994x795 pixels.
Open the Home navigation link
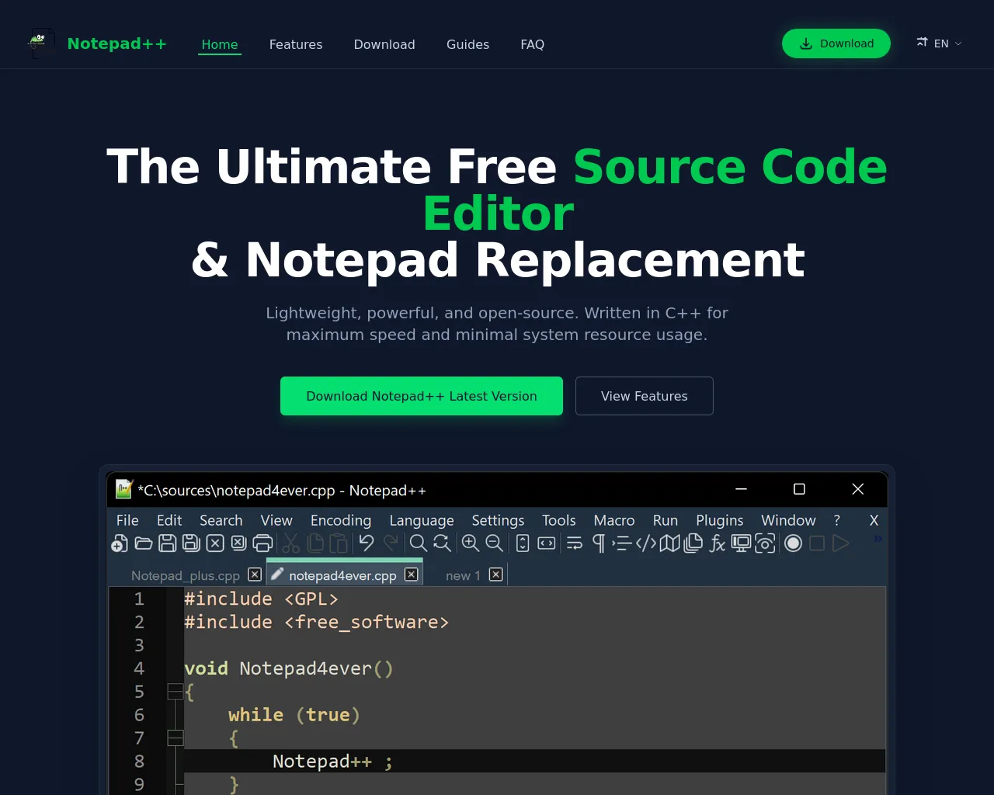coord(220,44)
